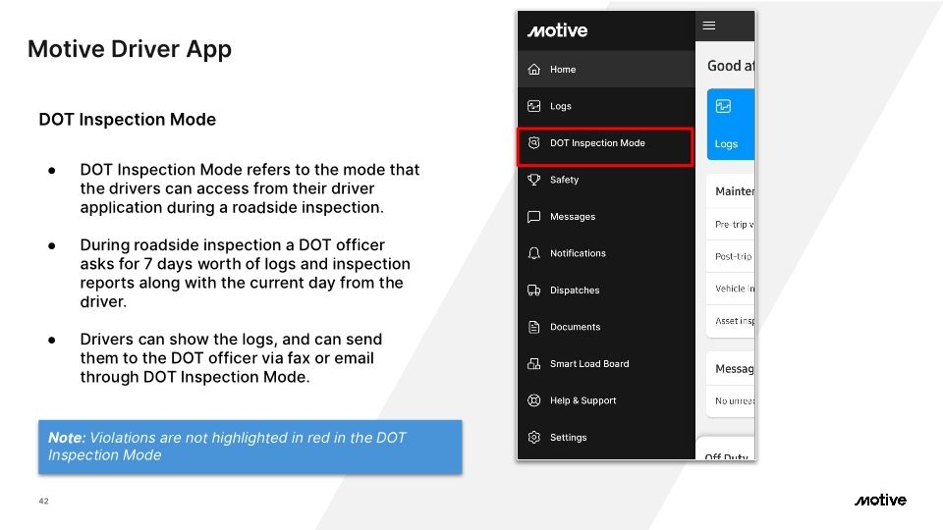Click the Messages card heading
The image size is (943, 530).
click(x=735, y=368)
